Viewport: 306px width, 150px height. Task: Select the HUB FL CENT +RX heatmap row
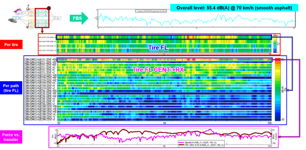164,60
